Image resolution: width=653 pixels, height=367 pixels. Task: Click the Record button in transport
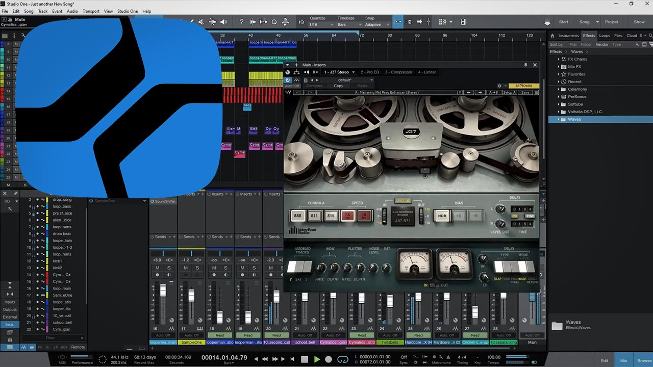click(329, 359)
